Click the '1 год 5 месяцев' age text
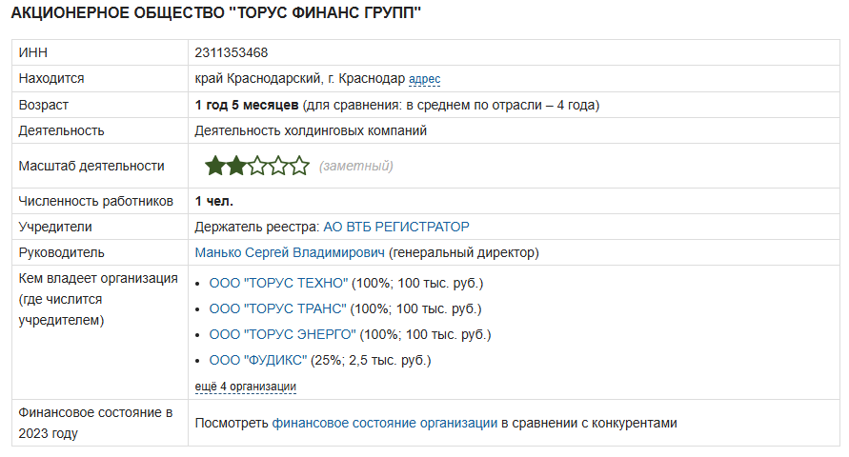 pos(247,105)
